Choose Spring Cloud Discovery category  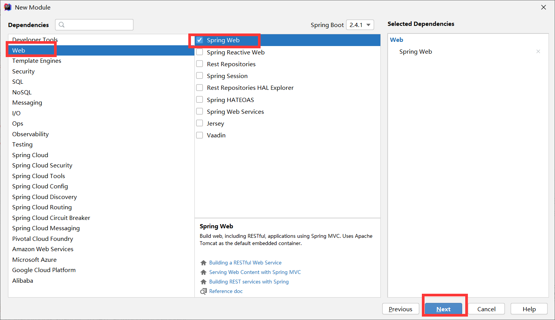101,197
